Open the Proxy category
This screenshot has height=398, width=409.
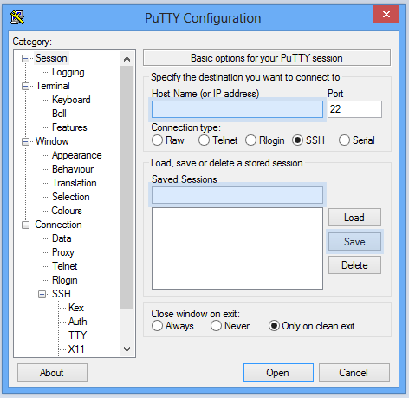pos(63,252)
